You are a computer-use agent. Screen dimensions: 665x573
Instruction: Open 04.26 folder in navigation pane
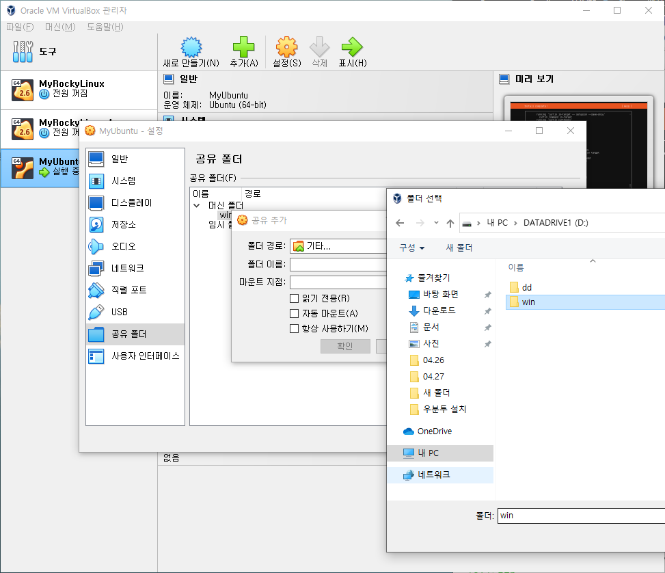coord(427,360)
